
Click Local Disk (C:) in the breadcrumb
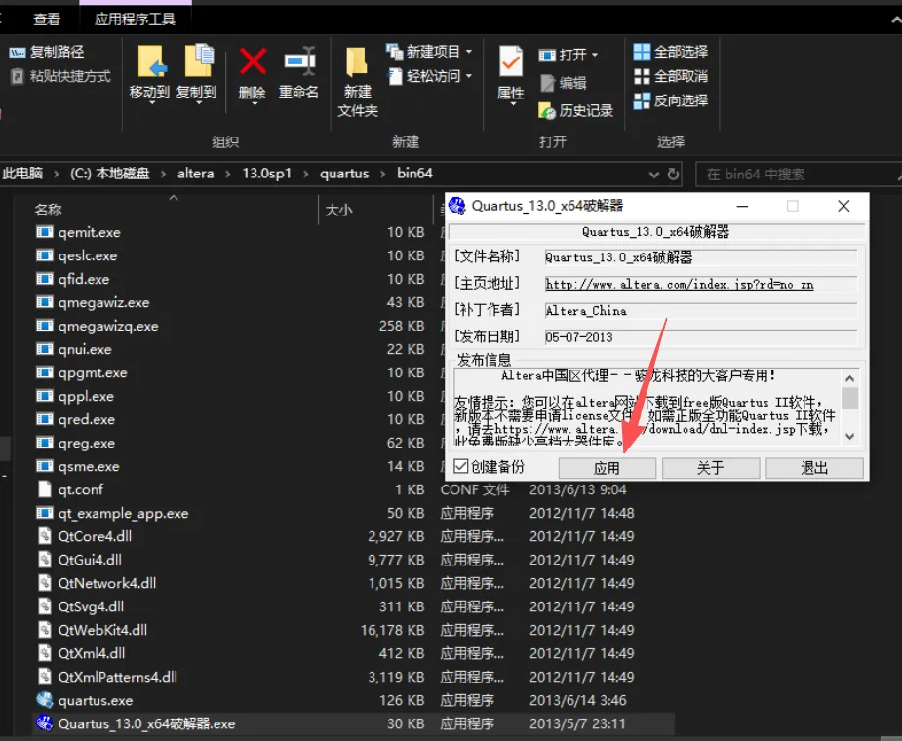point(110,174)
